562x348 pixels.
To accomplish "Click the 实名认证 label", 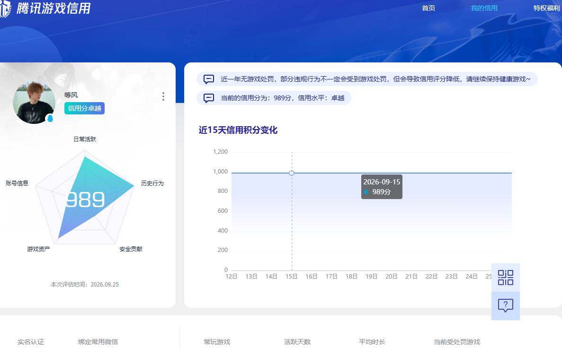I will click(31, 342).
